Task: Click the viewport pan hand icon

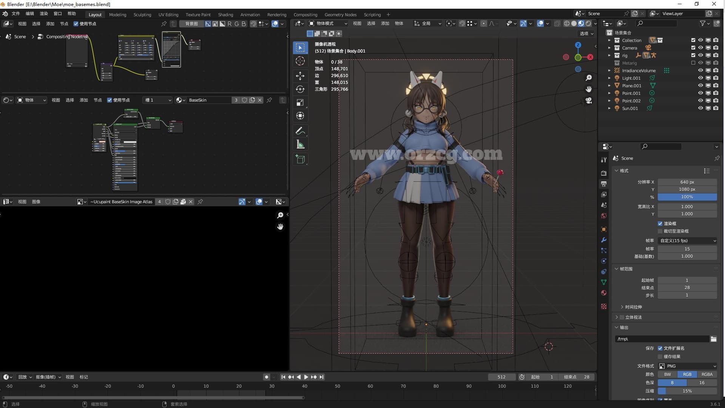Action: pos(589,89)
